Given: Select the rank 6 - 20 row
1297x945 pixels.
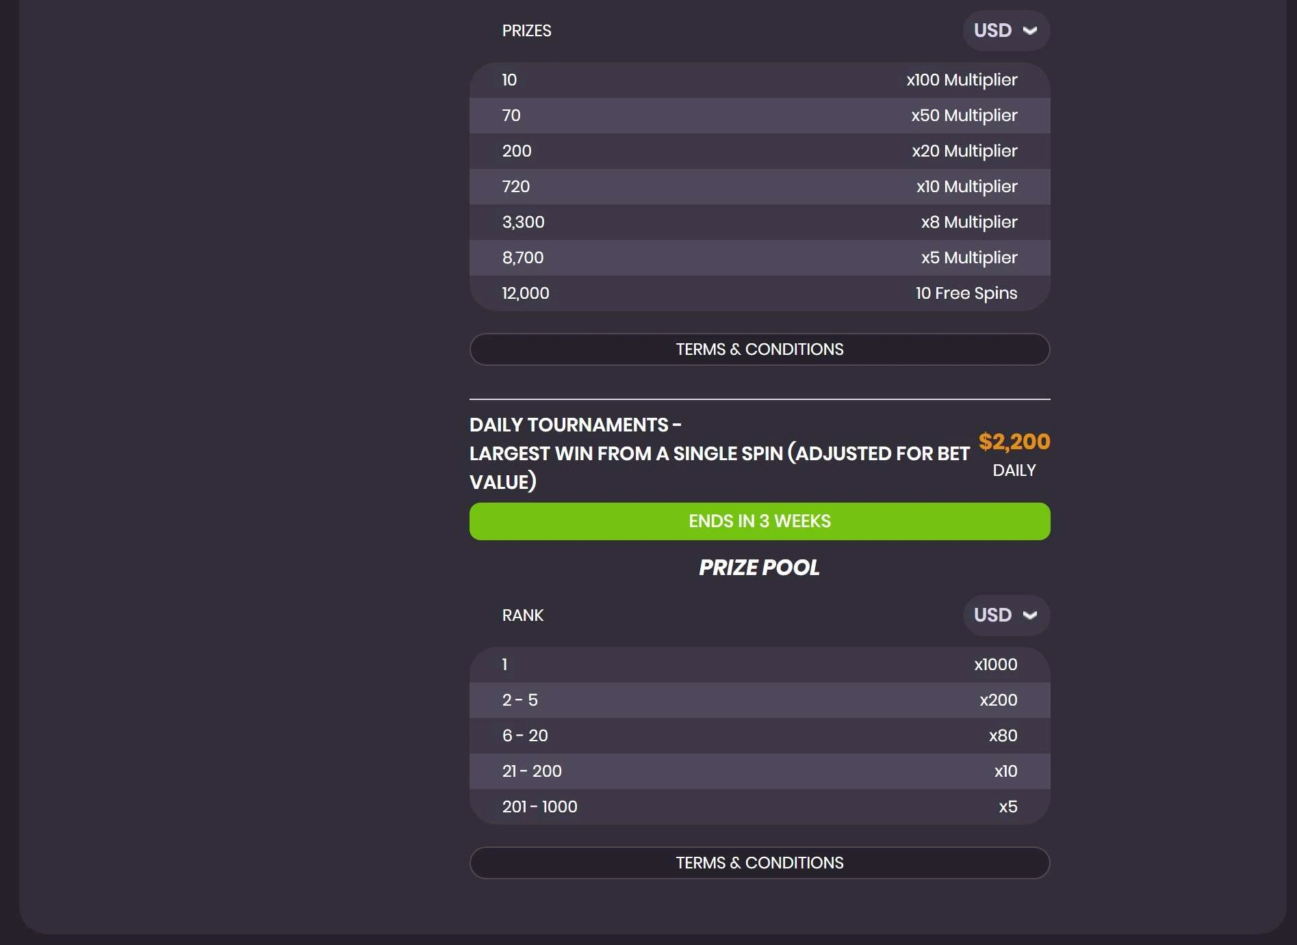Looking at the screenshot, I should (759, 736).
